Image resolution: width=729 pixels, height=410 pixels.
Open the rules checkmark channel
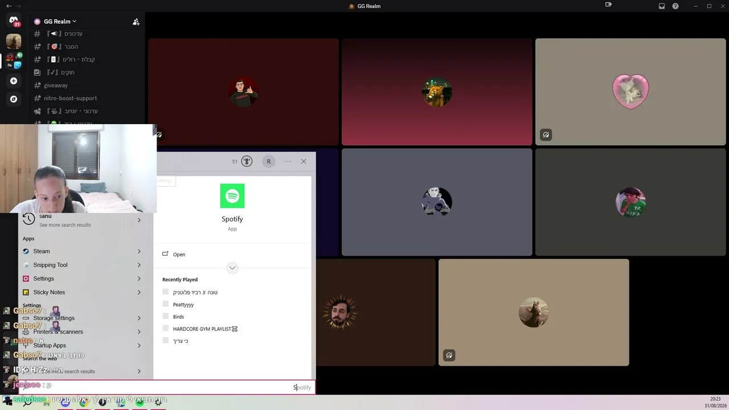[61, 72]
